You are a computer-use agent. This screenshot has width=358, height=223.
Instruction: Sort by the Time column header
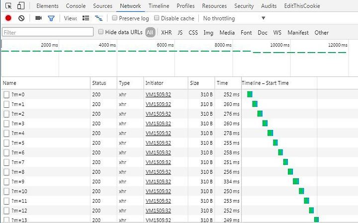(x=228, y=83)
